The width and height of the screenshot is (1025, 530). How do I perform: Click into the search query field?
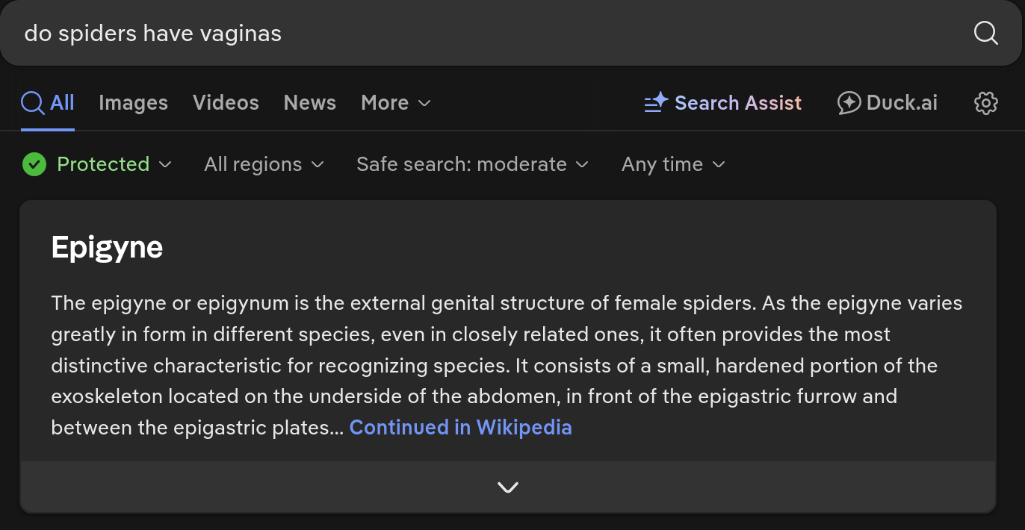click(x=486, y=33)
